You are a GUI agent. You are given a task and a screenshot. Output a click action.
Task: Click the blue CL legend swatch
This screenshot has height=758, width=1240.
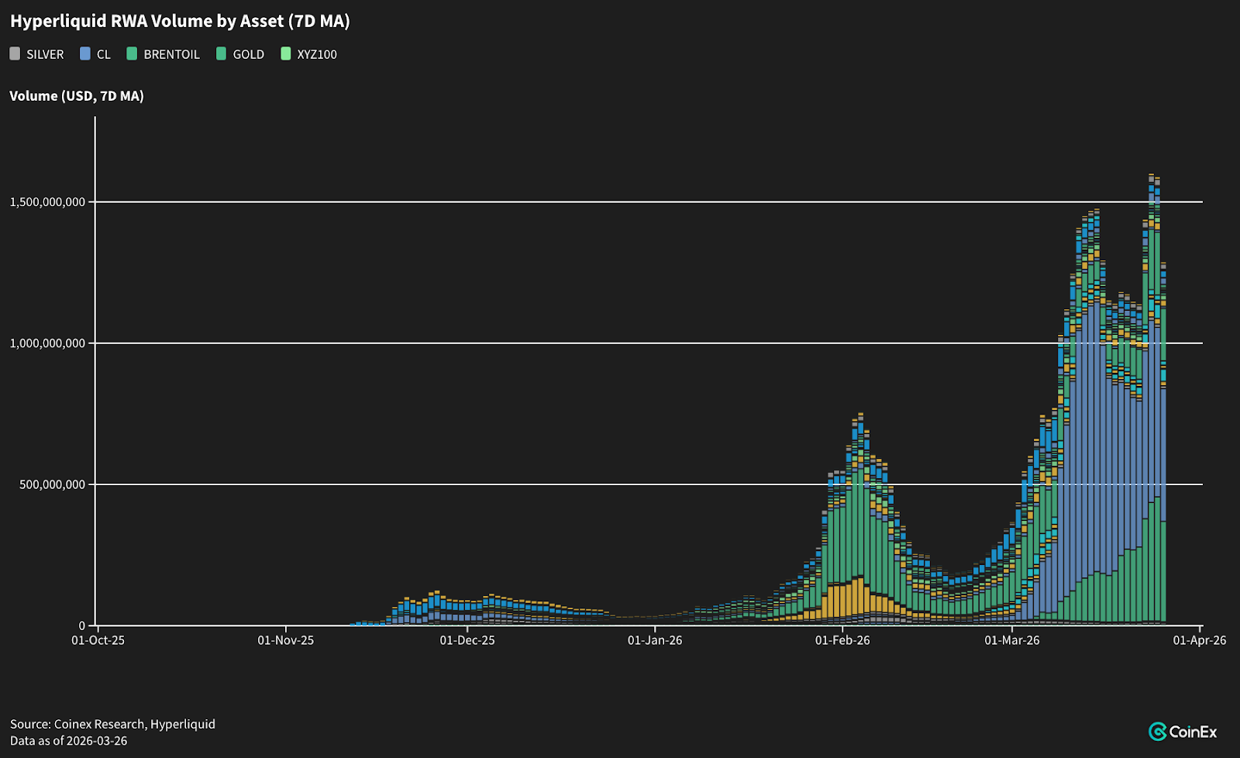(85, 53)
